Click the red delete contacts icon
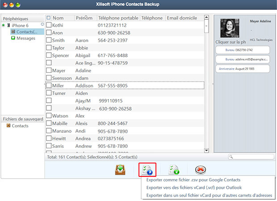The height and width of the screenshot is (201, 277). [201, 170]
